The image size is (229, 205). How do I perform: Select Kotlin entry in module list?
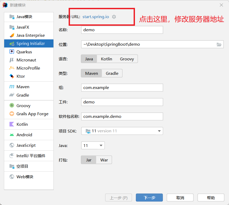29,124
